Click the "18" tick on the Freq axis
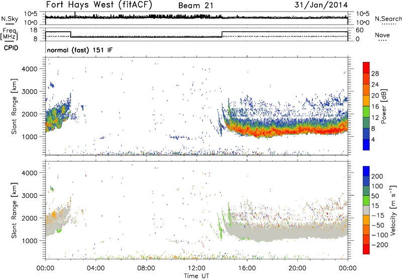The image size is (402, 279). point(34,30)
